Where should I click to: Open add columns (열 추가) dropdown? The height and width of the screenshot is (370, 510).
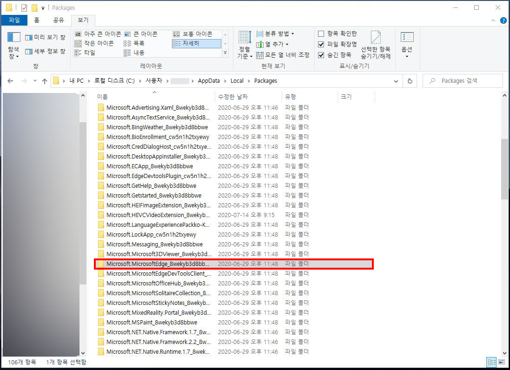(x=272, y=44)
